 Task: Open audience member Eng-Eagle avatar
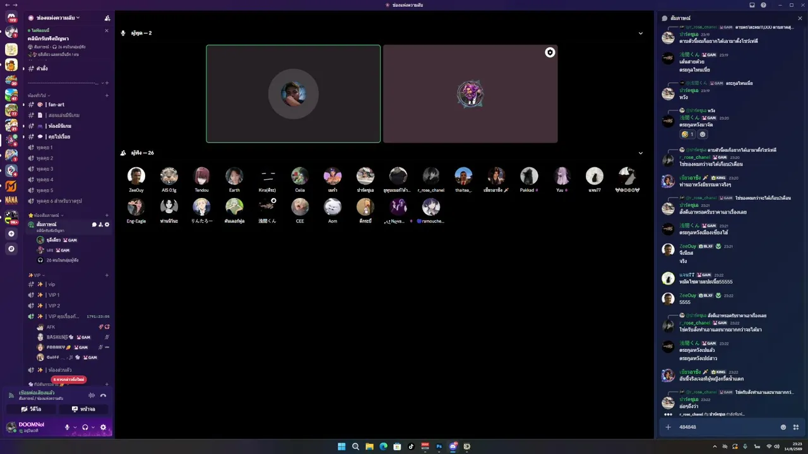click(x=136, y=207)
